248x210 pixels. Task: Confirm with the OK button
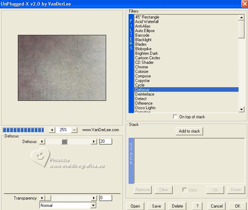coord(237,206)
